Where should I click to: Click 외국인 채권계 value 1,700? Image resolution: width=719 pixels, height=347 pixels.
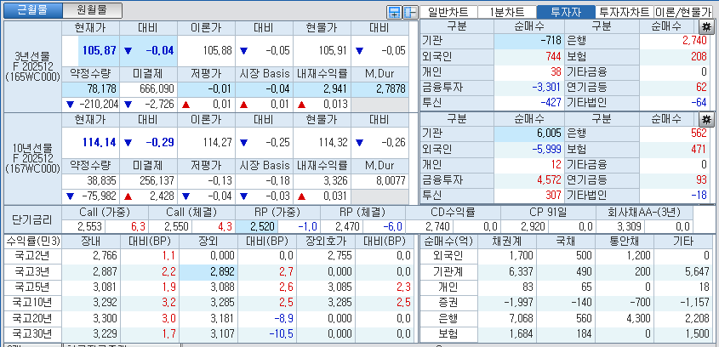(521, 256)
